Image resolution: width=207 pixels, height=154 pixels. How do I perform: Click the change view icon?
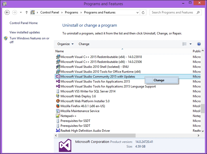[x=184, y=44]
